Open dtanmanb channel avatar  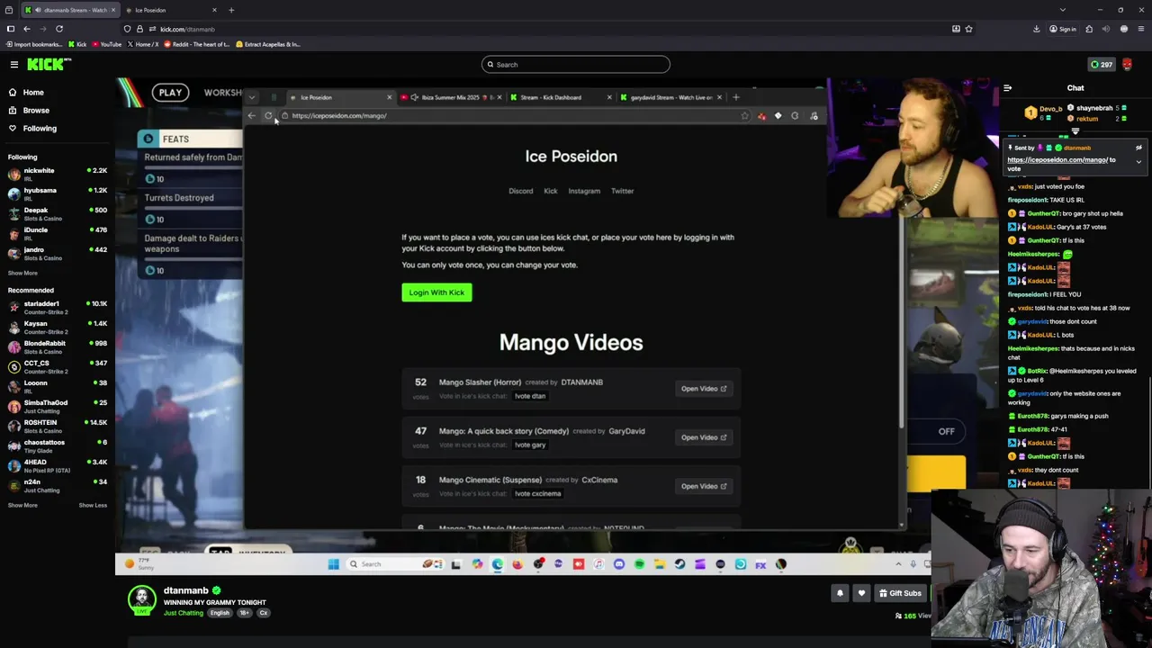coord(141,598)
